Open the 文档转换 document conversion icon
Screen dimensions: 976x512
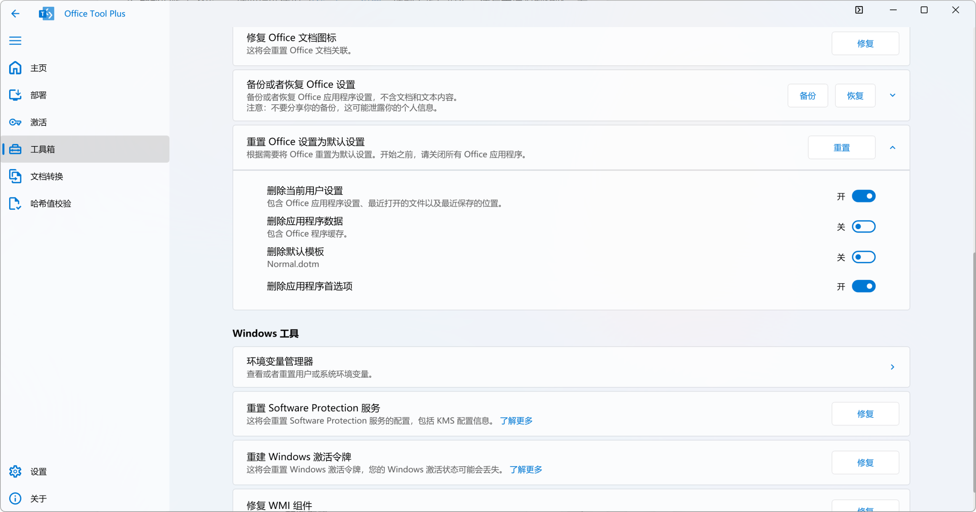tap(15, 176)
